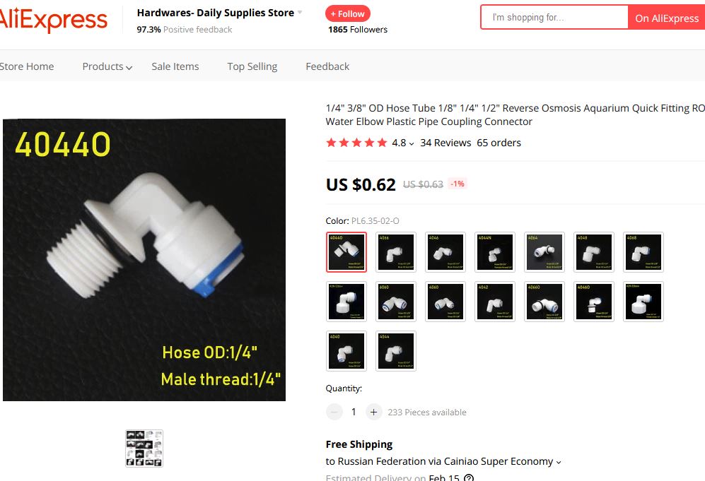Click the five-star rating icons
Viewport: 705px width, 481px height.
356,143
